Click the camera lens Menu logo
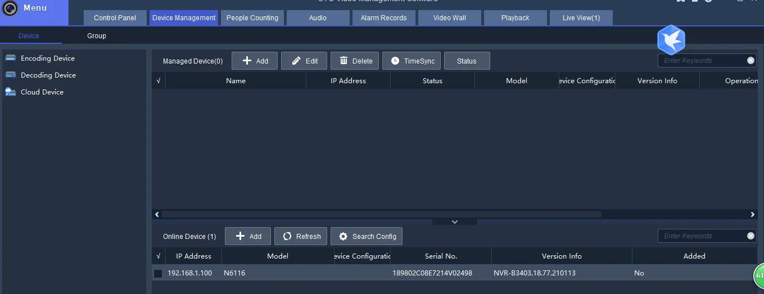Viewport: 764px width, 294px height. 11,8
